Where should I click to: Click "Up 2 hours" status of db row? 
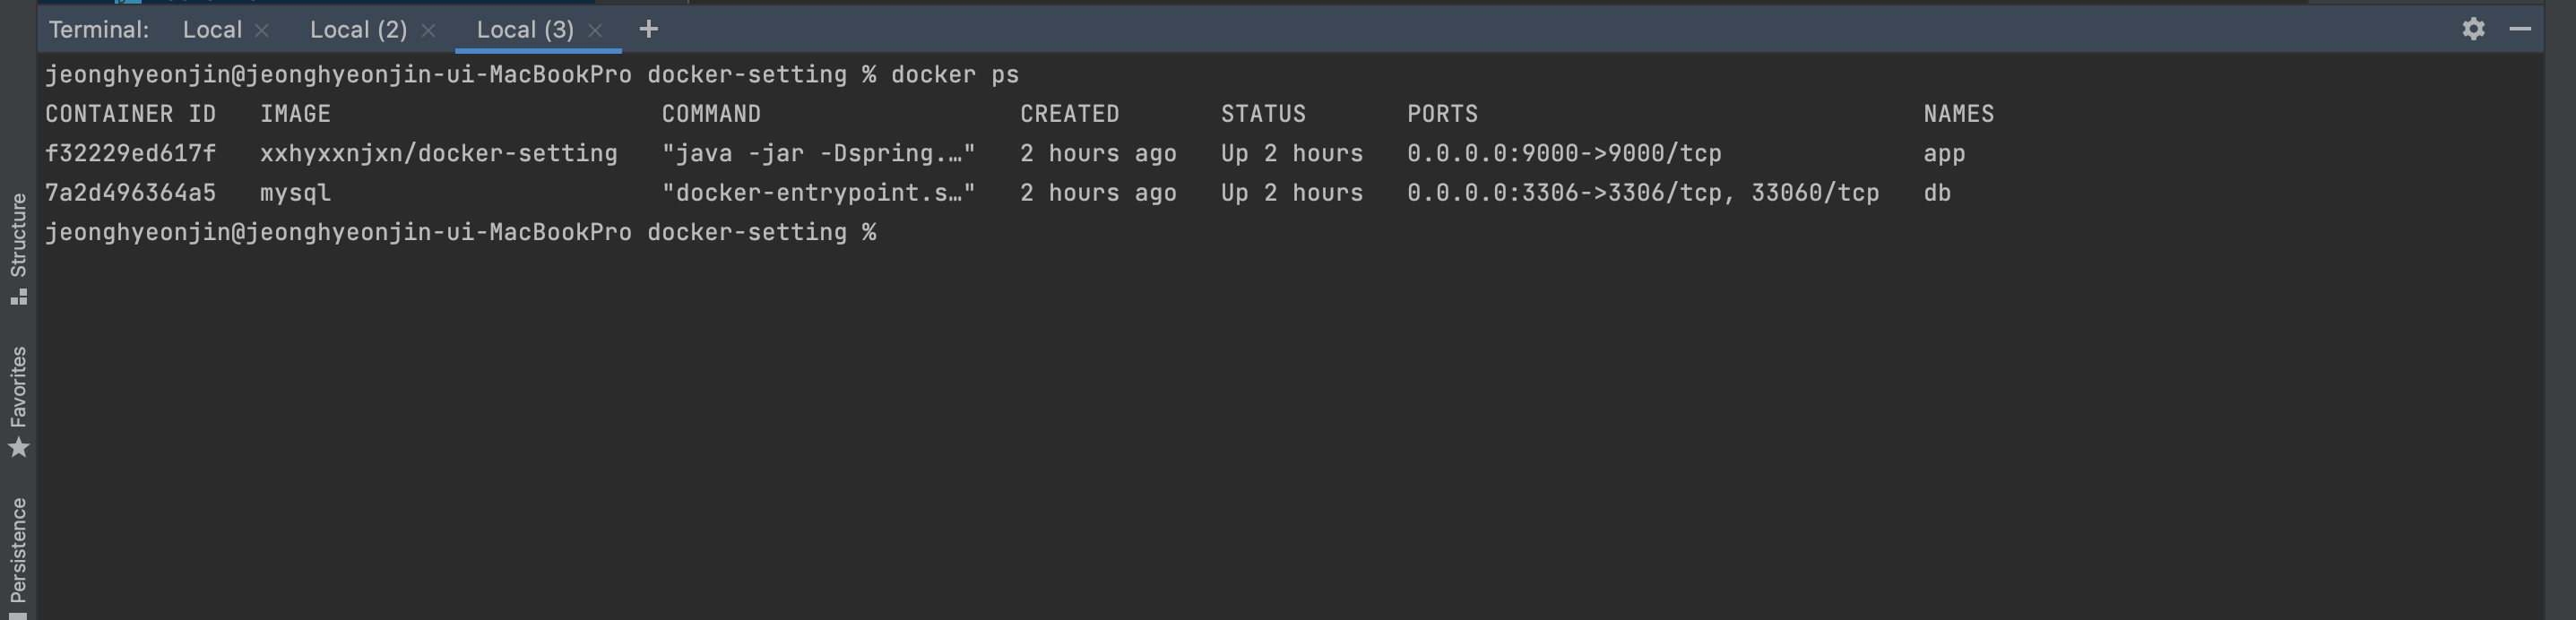pyautogui.click(x=1291, y=192)
